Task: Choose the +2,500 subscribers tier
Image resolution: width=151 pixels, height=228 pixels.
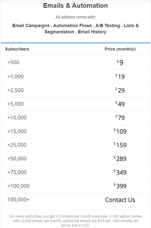Action: coord(75,90)
